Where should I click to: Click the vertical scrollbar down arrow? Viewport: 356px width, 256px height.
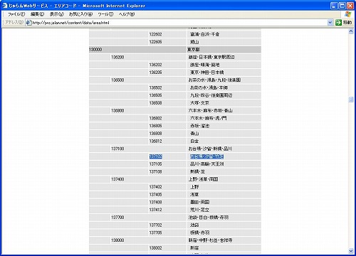tap(351, 250)
